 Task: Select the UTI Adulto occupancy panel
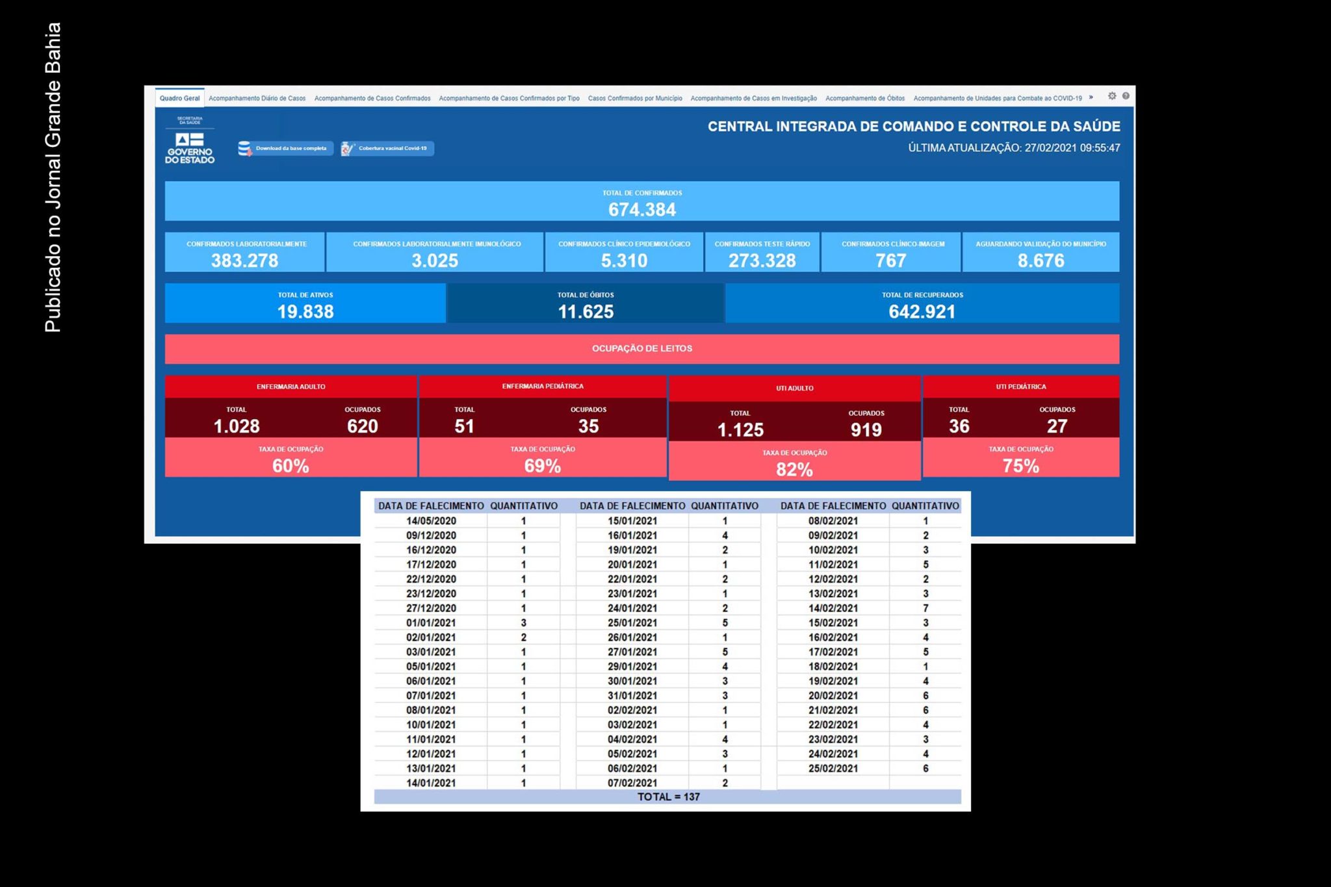click(x=795, y=429)
